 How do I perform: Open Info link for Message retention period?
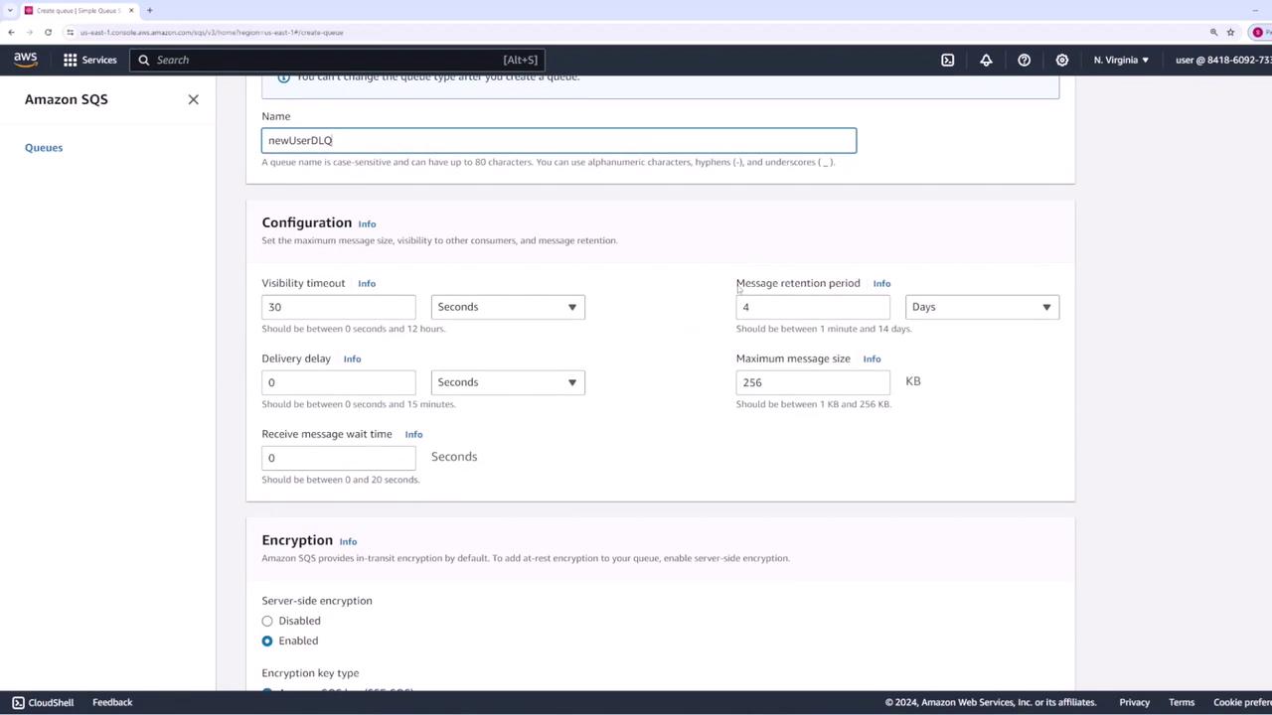[881, 283]
